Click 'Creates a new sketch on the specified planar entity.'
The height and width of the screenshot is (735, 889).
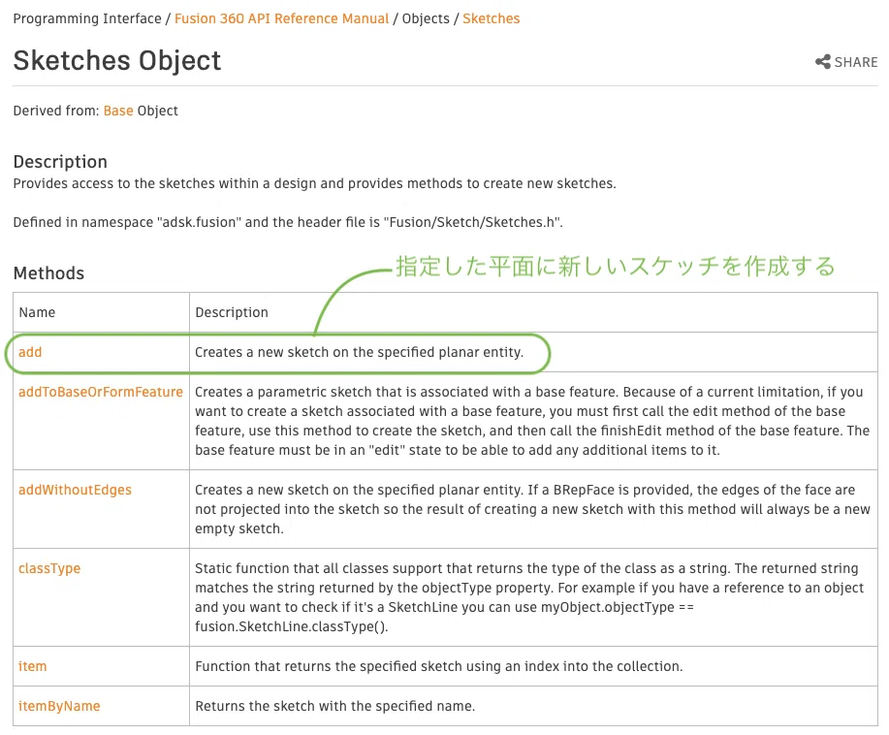[x=359, y=352]
